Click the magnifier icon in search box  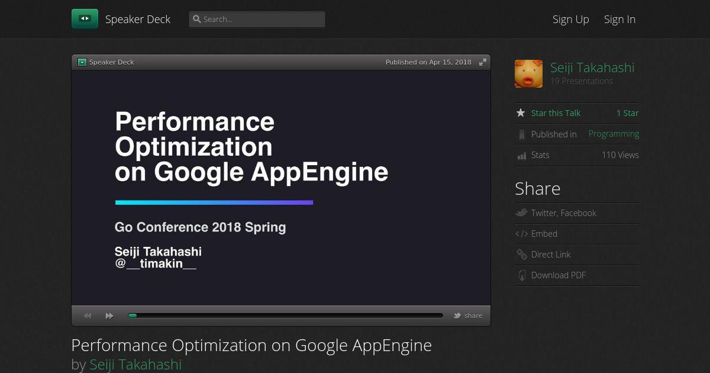[x=197, y=19]
